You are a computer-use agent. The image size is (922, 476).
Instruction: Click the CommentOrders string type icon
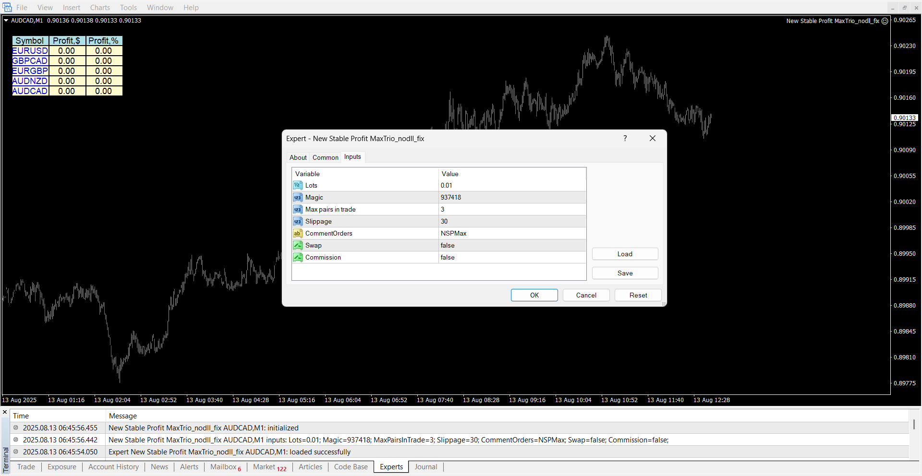298,233
